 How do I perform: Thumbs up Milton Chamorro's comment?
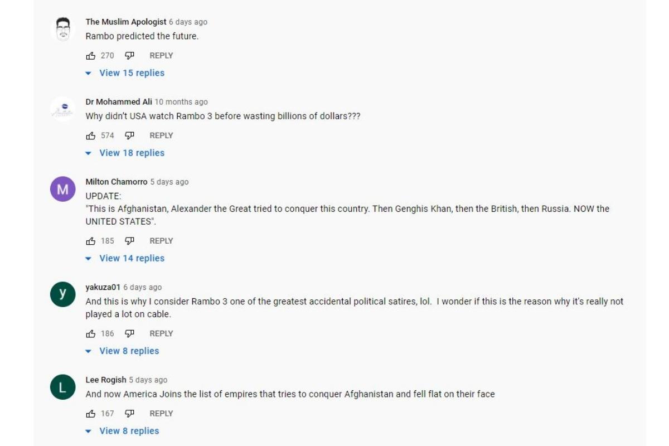coord(90,241)
